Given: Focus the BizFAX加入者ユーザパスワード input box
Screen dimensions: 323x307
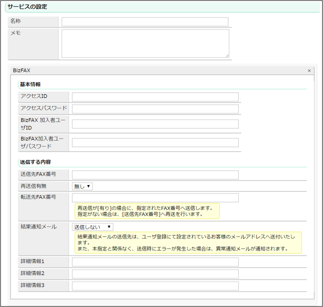Looking at the screenshot, I should click(155, 142).
